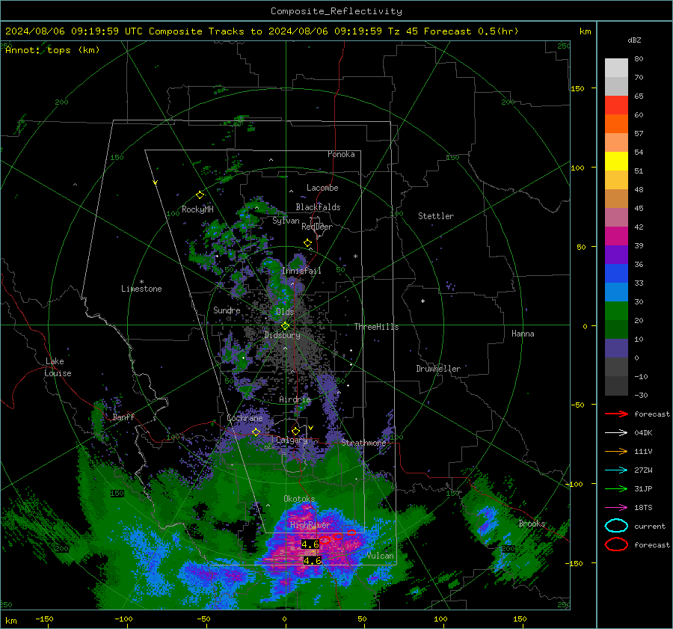Click the Didsbury city label
673x629 pixels.
(282, 335)
